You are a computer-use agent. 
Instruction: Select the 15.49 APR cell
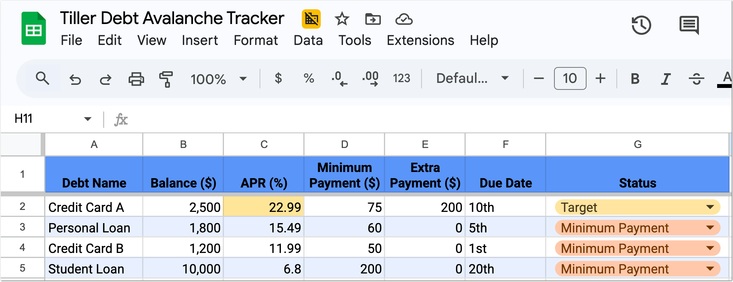click(264, 227)
